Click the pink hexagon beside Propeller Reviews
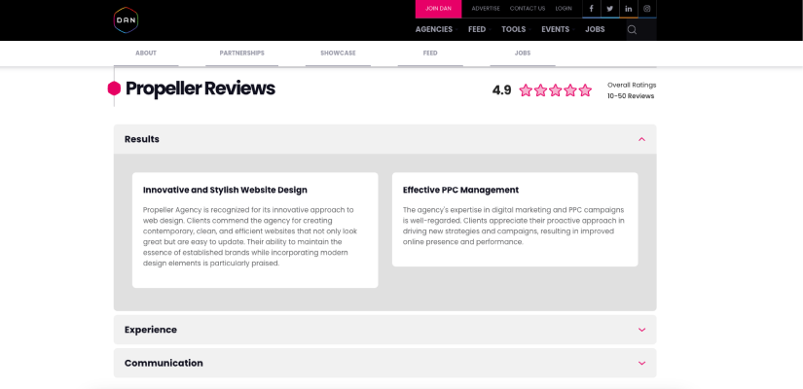This screenshot has height=389, width=803. pyautogui.click(x=114, y=88)
